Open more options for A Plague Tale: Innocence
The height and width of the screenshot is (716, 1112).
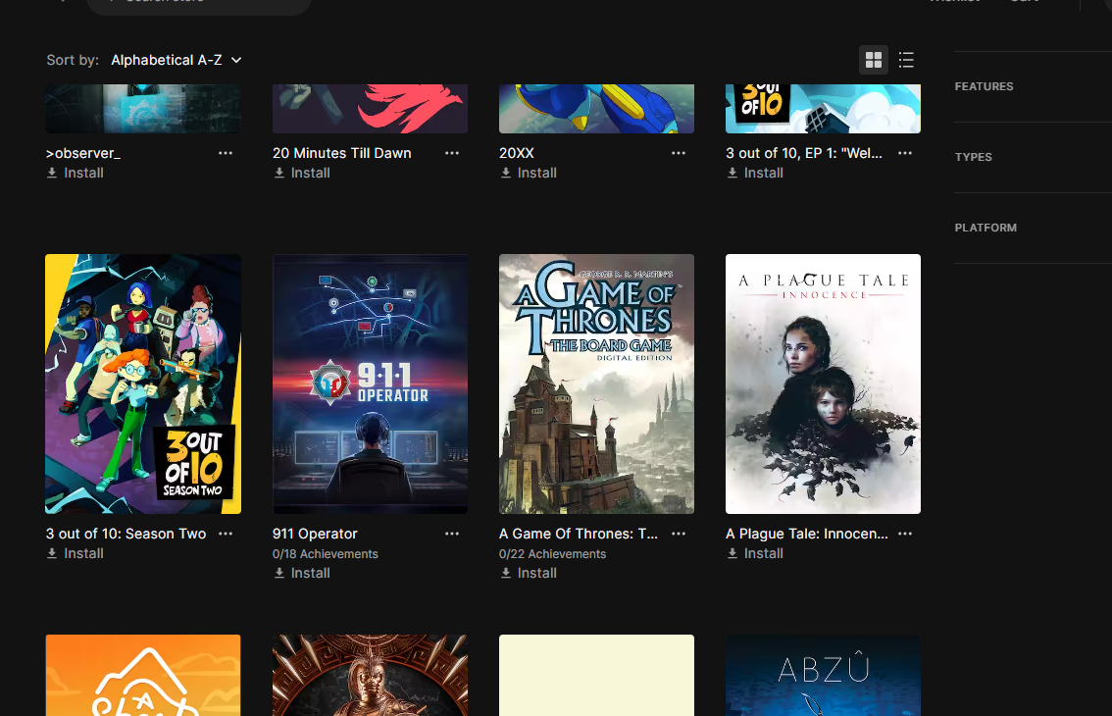point(905,534)
